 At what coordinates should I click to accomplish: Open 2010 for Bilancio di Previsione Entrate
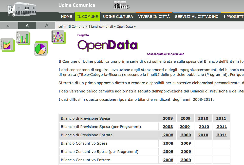coord(203,135)
